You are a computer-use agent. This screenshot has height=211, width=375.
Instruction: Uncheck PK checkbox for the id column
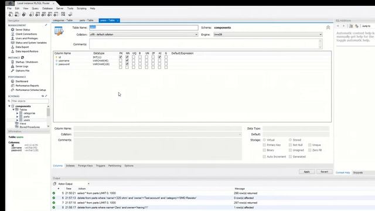click(121, 57)
